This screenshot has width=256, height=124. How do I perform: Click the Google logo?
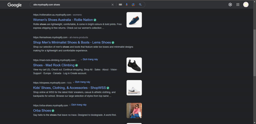click(14, 5)
